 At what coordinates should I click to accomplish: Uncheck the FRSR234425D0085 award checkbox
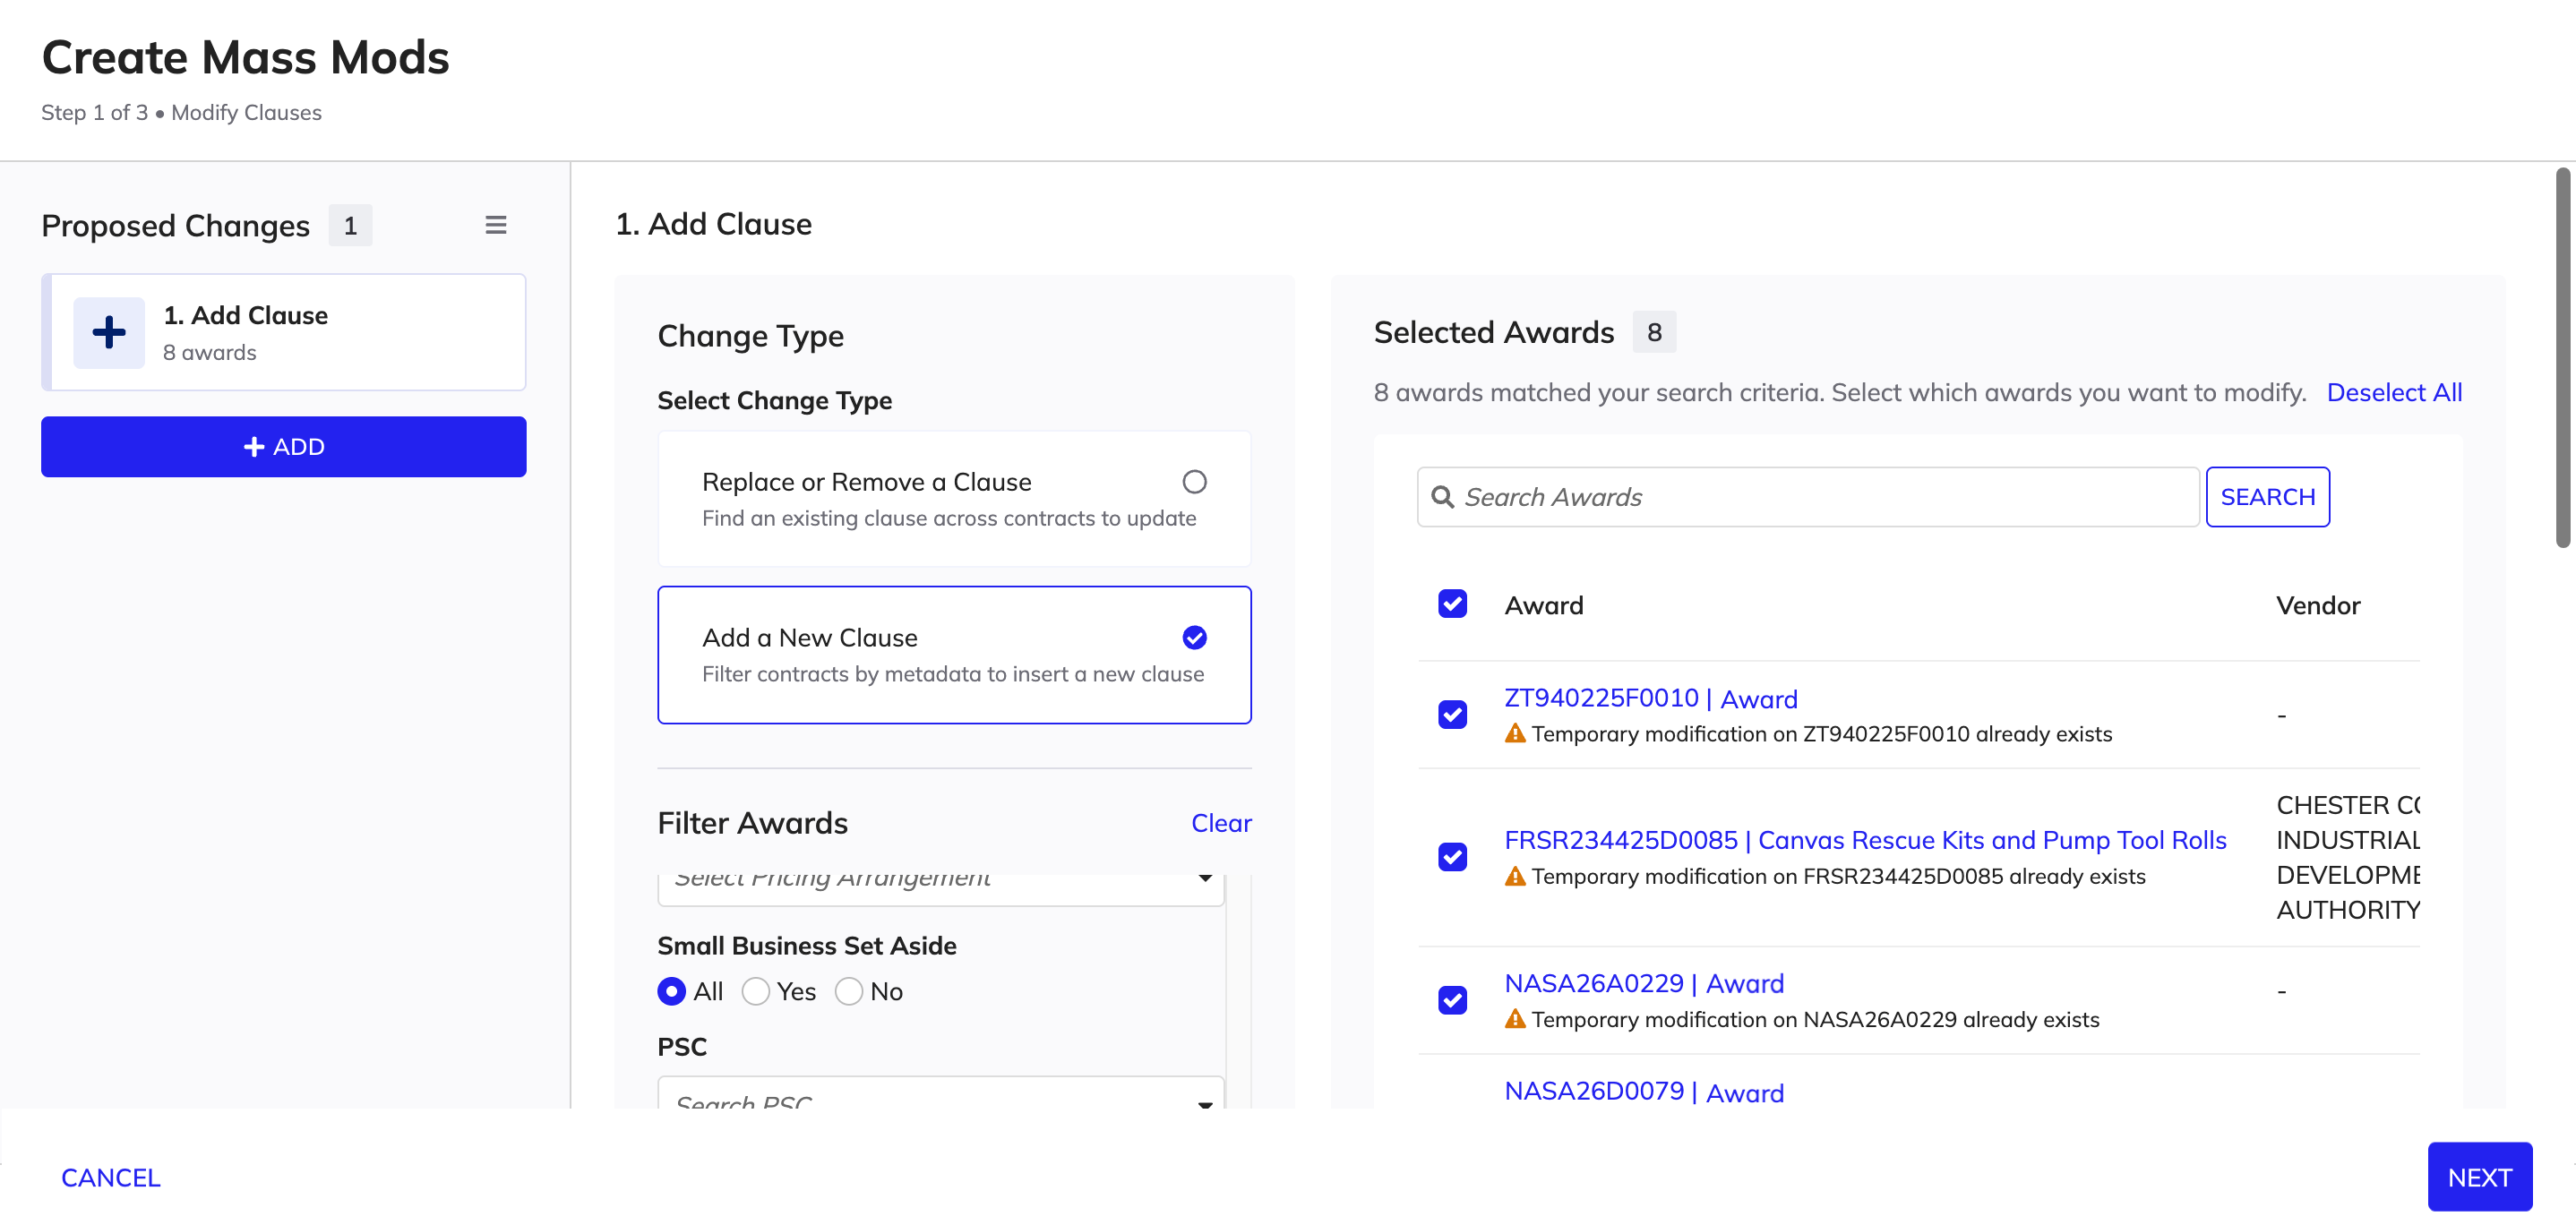click(x=1452, y=857)
